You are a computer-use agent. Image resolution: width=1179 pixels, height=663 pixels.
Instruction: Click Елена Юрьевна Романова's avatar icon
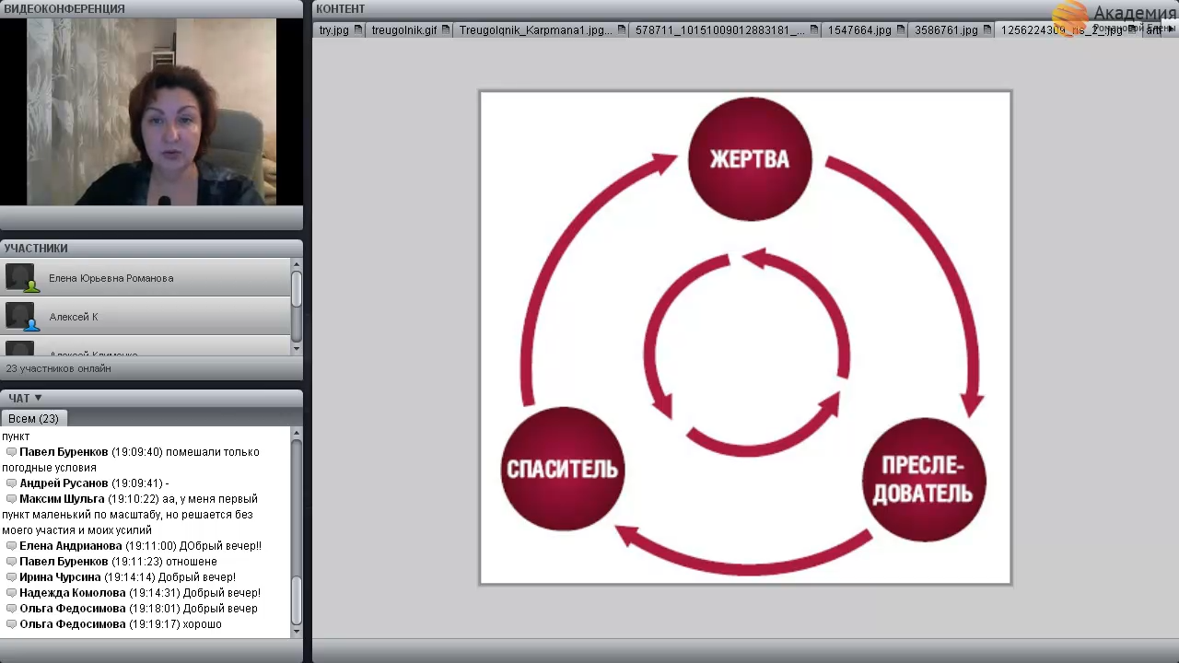(21, 278)
